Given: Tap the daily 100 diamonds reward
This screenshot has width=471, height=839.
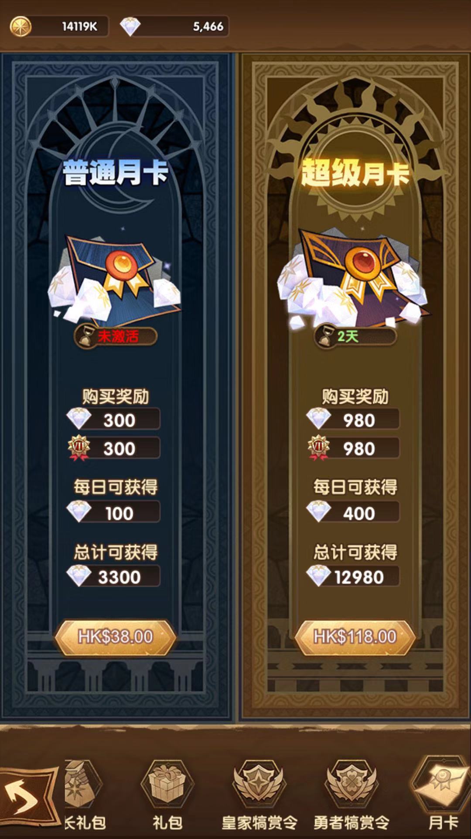Looking at the screenshot, I should [x=113, y=512].
